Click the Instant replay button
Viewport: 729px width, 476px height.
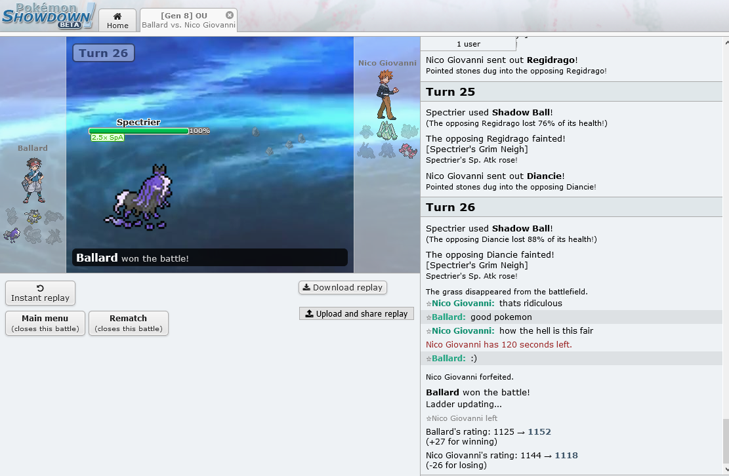[40, 293]
